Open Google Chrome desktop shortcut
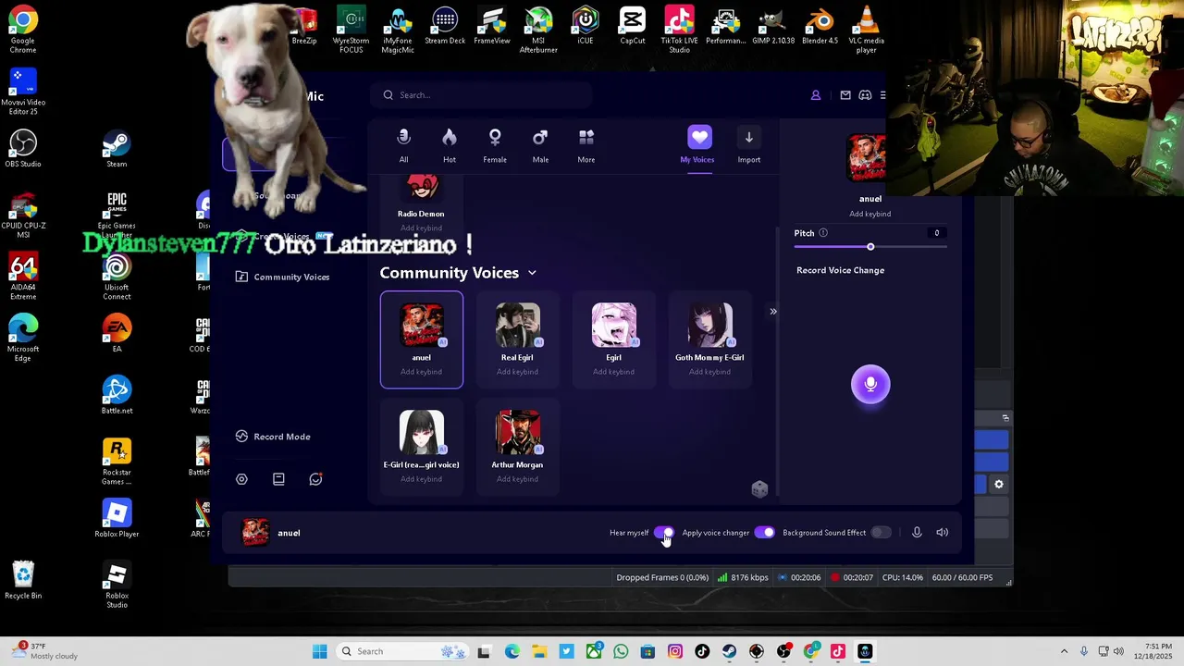 pyautogui.click(x=23, y=31)
